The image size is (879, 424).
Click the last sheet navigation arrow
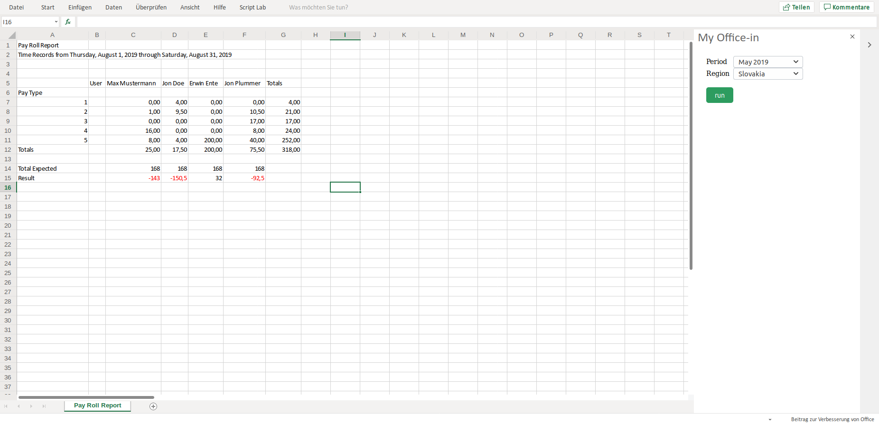tap(44, 406)
